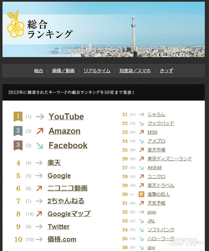The height and width of the screenshot is (251, 209).
Task: Click the yellow mizuhiki knot logo
Action: (x=15, y=24)
